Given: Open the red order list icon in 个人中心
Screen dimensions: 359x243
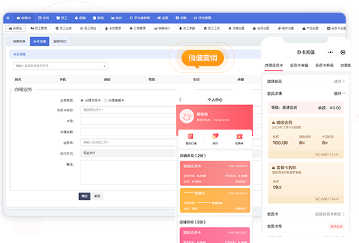Looking at the screenshot, I should point(191,137).
